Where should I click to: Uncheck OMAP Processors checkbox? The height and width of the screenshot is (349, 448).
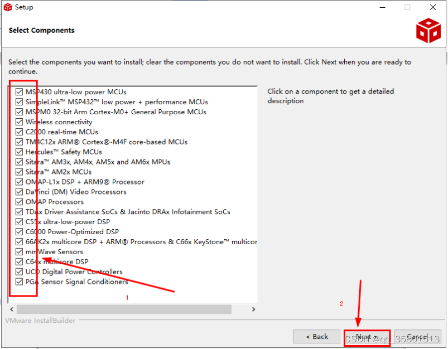pos(19,202)
